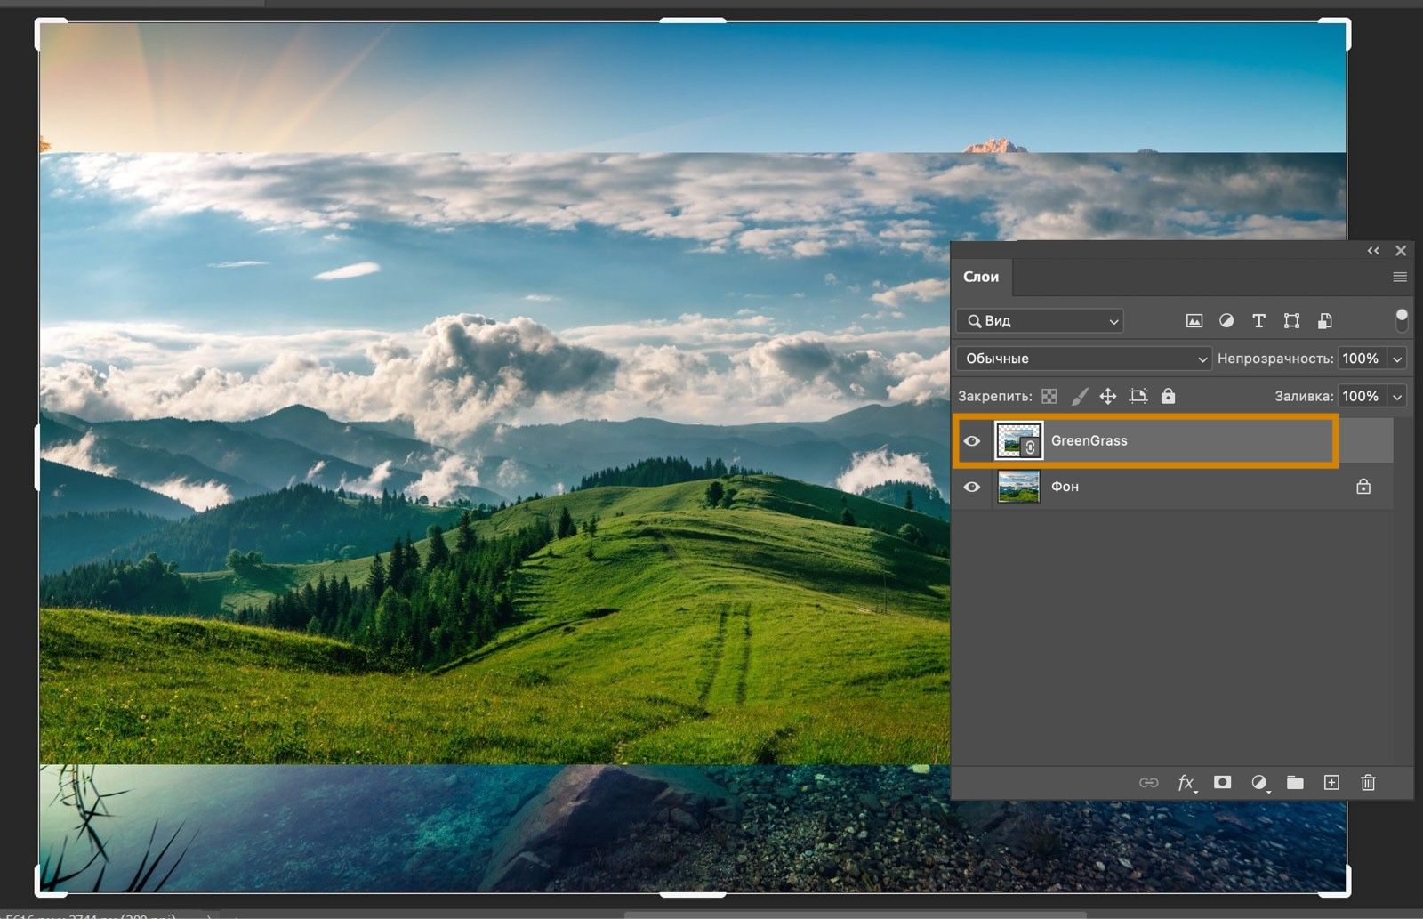Switch to the Слои tab
Screen dimensions: 1423x919
coord(980,277)
